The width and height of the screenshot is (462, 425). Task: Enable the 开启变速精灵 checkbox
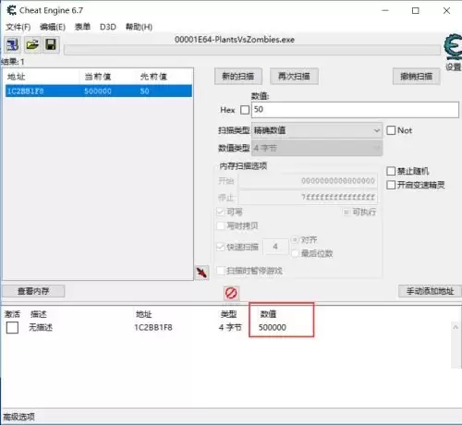391,185
